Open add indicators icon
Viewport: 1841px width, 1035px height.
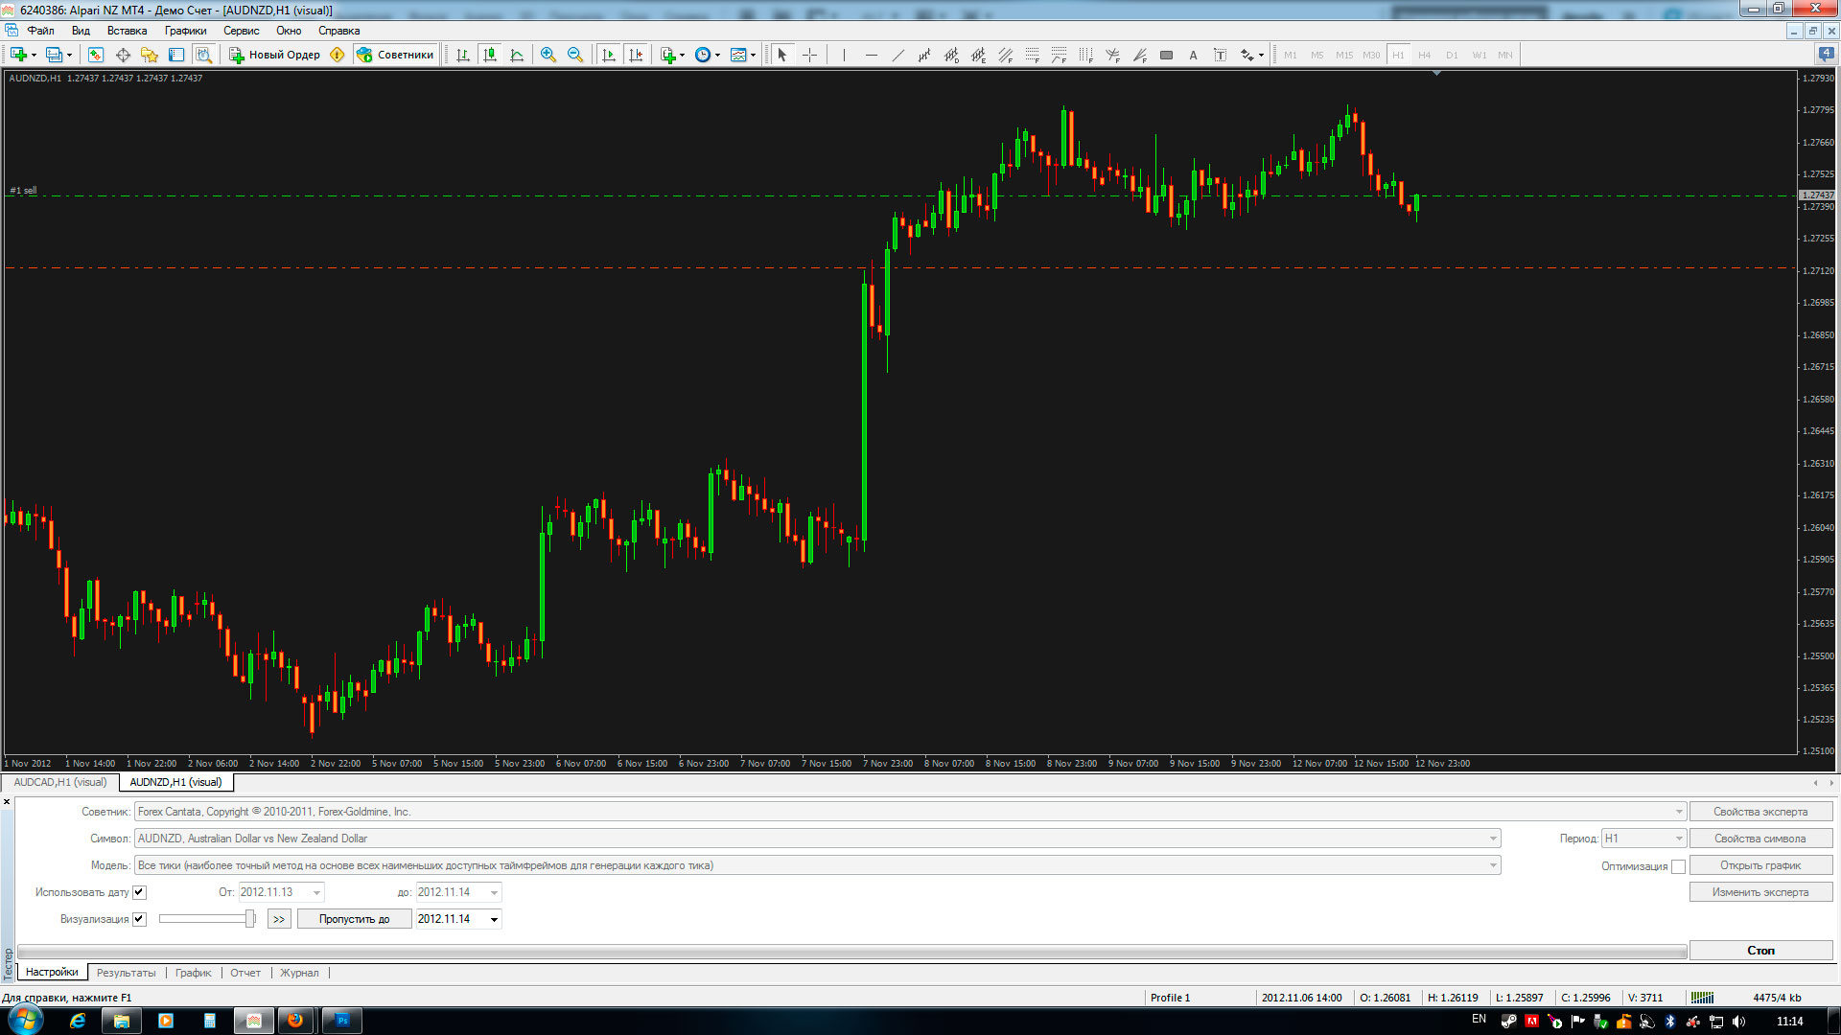[x=668, y=55]
